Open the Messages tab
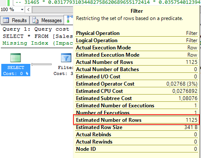The width and height of the screenshot is (201, 158). pos(47,20)
